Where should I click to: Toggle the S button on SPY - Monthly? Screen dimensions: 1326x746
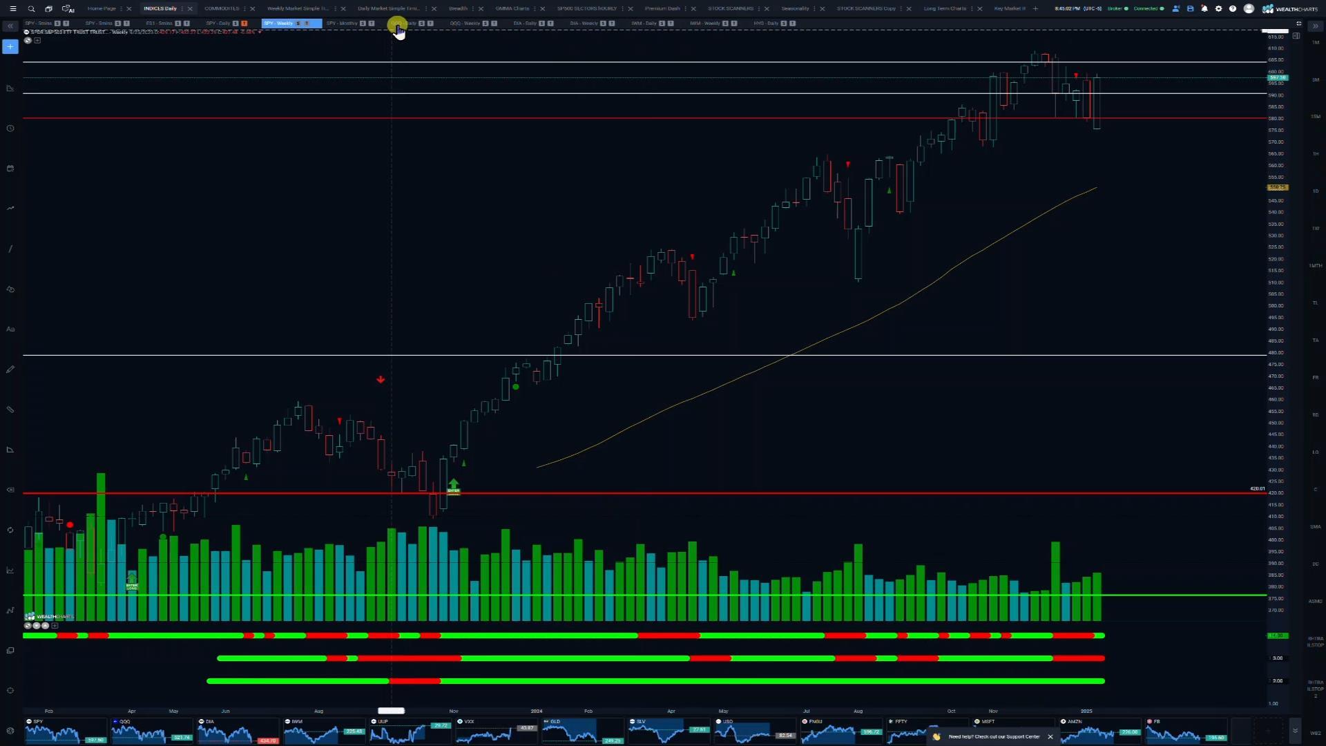(x=363, y=23)
